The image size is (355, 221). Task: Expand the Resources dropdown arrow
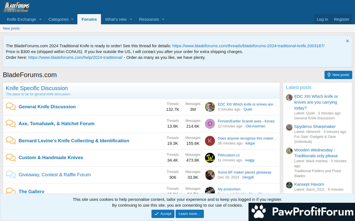[163, 19]
